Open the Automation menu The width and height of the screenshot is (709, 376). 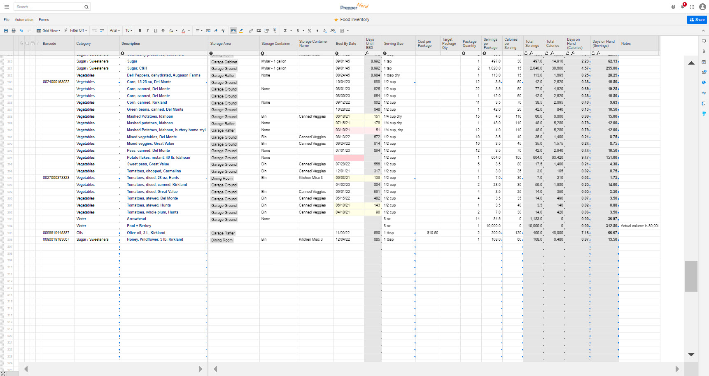(24, 19)
